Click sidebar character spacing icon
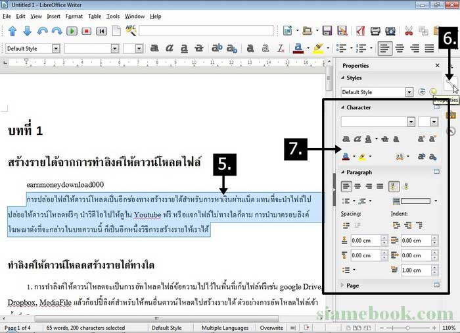Viewport: 460px width, 333px height. coord(400,157)
